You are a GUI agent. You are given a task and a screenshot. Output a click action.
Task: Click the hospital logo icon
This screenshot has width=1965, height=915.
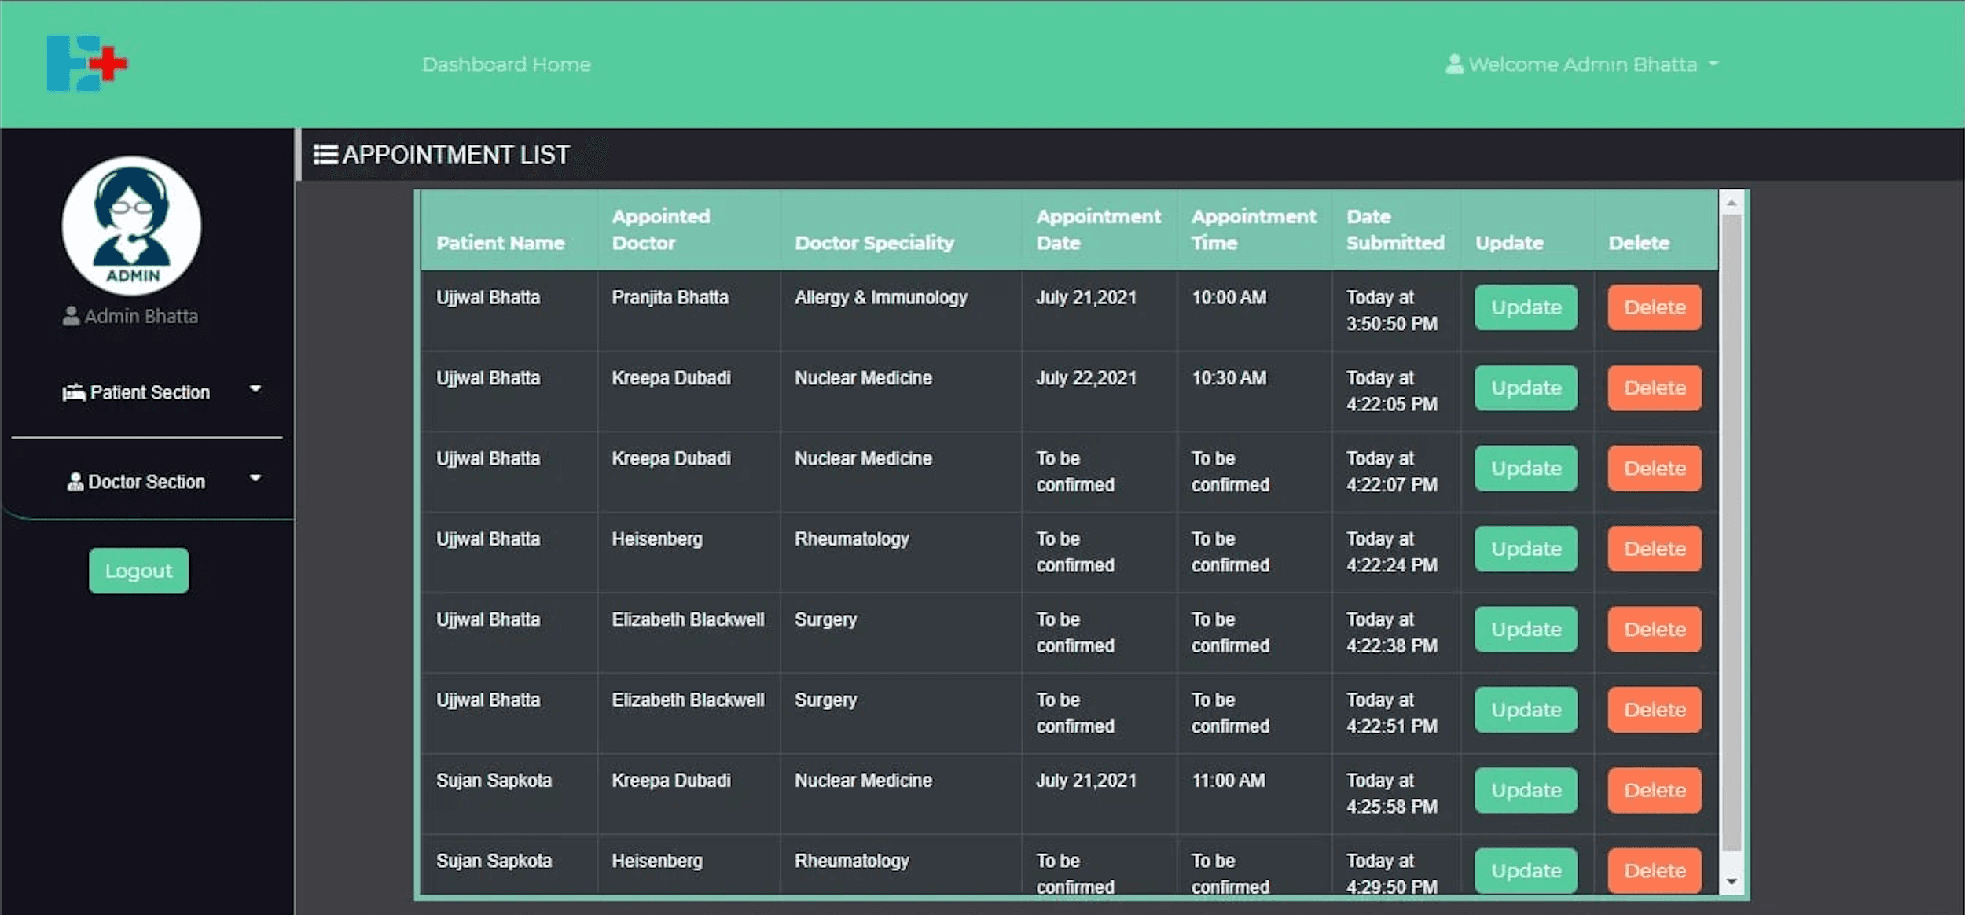86,63
